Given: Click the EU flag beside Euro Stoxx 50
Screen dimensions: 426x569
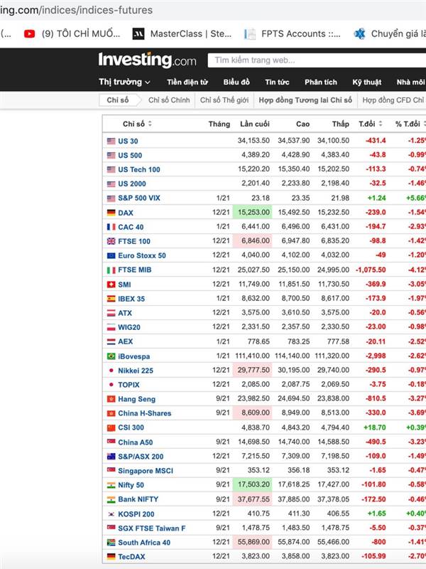Looking at the screenshot, I should tap(111, 255).
